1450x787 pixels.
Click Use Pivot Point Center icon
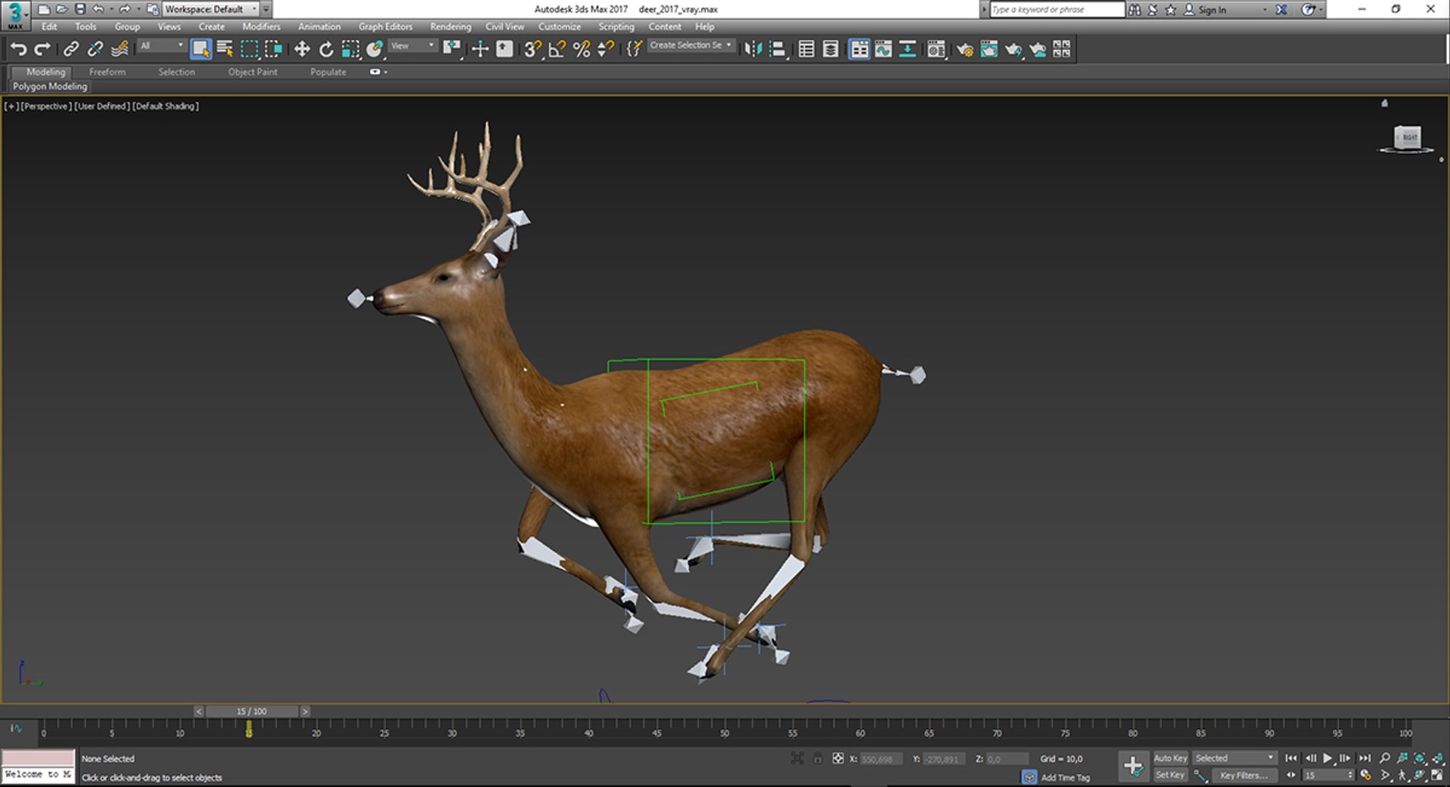[x=452, y=49]
